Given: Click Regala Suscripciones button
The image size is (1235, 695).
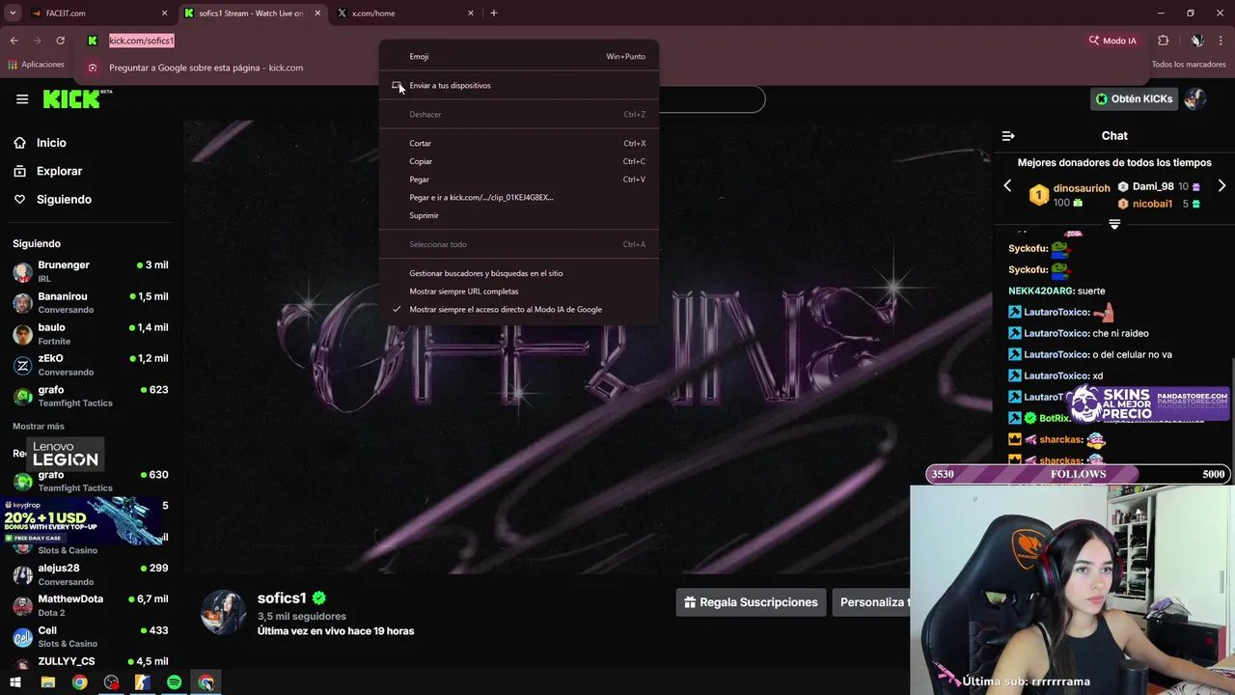Looking at the screenshot, I should [x=751, y=602].
